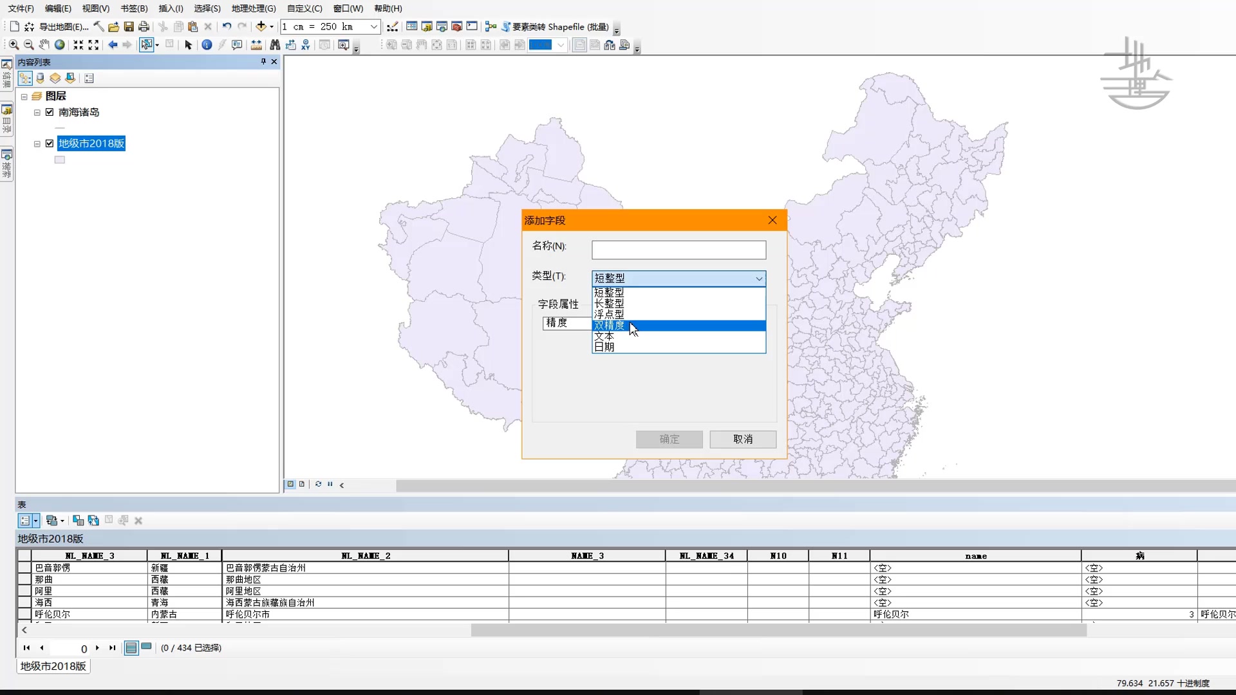Open the 书签(B) menu
The width and height of the screenshot is (1236, 695).
coord(134,8)
